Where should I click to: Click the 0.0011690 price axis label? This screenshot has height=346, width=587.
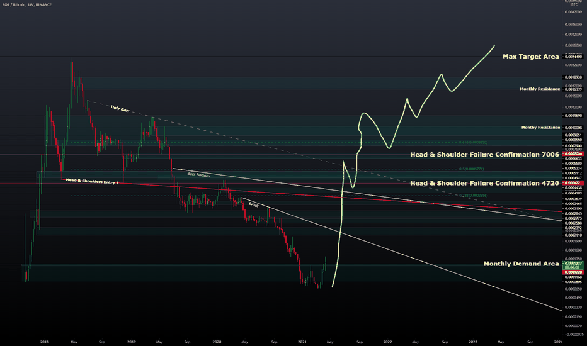pyautogui.click(x=573, y=116)
